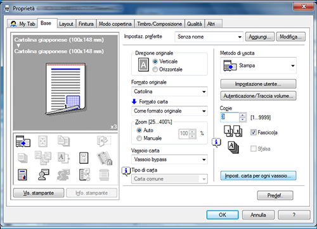Open Autenticazione/Traccia volume...
317x229 pixels.
click(258, 96)
